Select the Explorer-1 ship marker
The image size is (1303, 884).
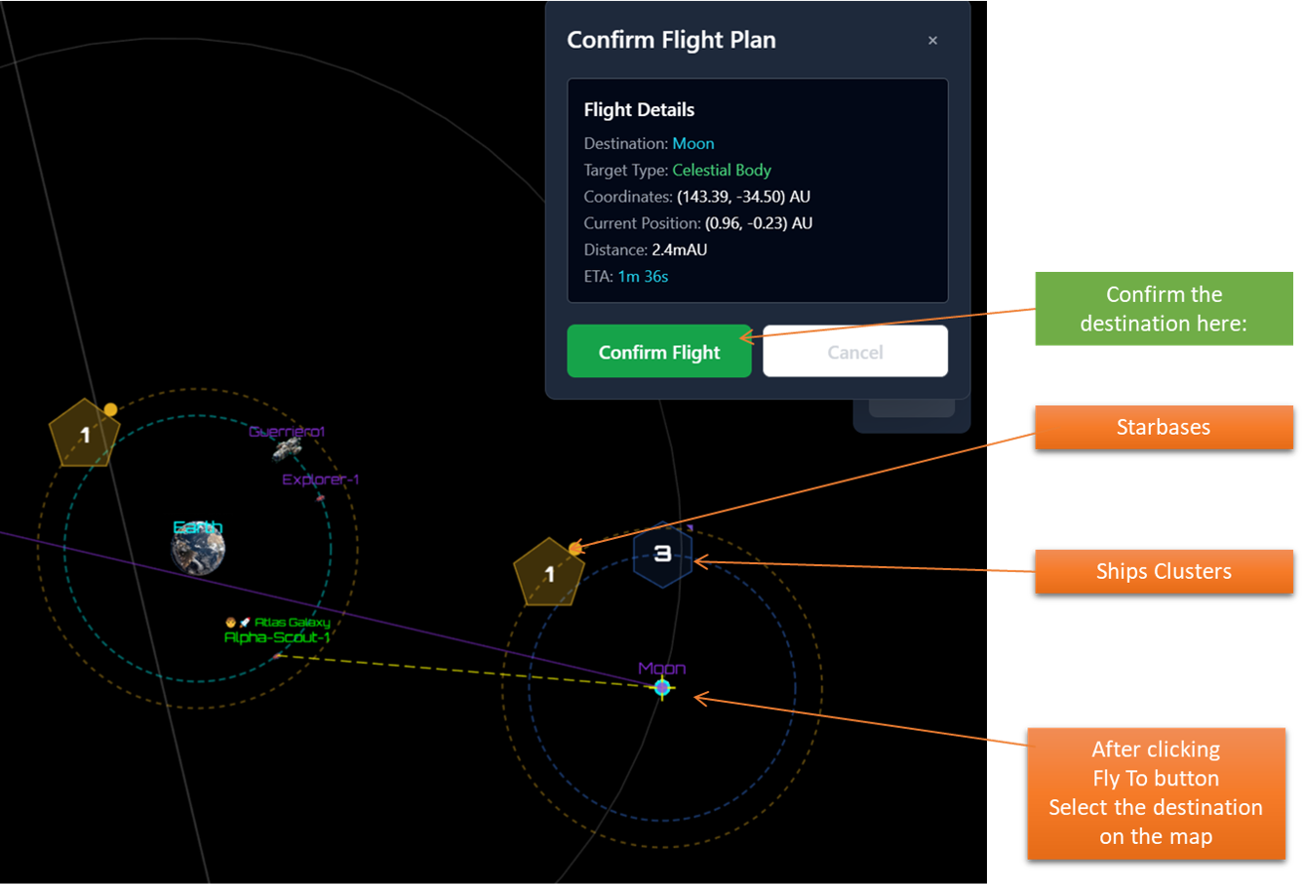(x=320, y=497)
